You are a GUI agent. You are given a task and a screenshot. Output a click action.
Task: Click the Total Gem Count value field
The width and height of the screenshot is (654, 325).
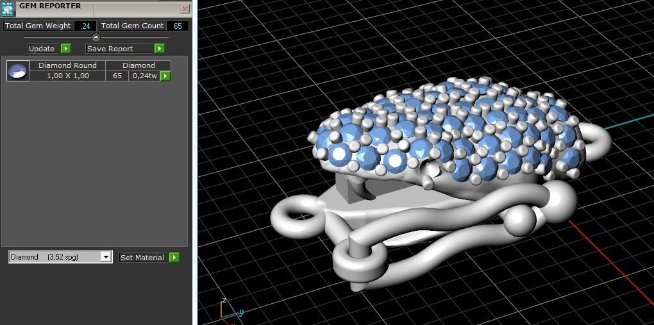click(178, 26)
